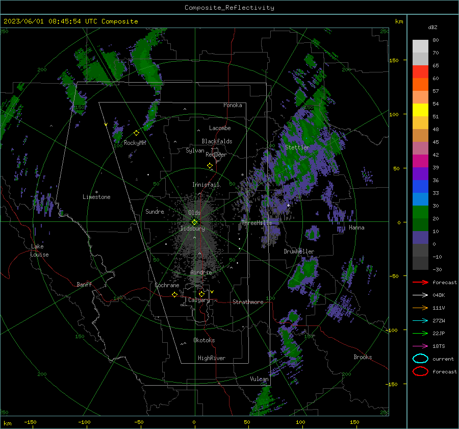The width and height of the screenshot is (459, 429).
Task: Click the RockyMH label
Action: click(x=135, y=143)
